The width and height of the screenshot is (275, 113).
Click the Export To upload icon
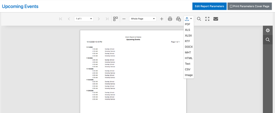click(187, 19)
